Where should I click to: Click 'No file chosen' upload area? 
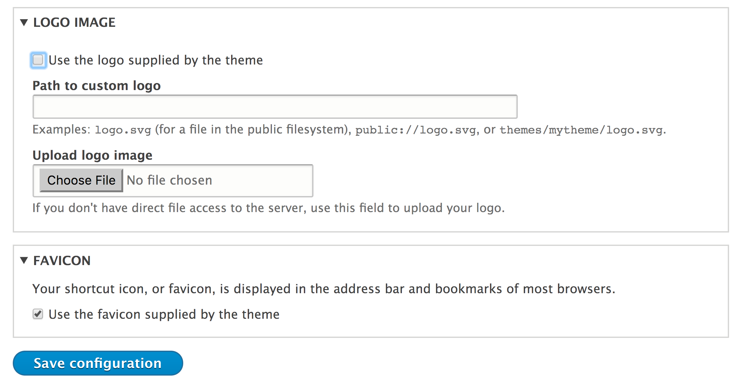(169, 180)
